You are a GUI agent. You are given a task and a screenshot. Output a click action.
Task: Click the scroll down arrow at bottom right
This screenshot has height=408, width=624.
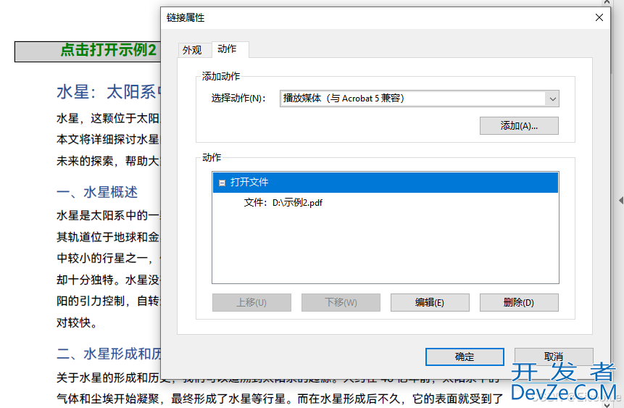tap(607, 404)
